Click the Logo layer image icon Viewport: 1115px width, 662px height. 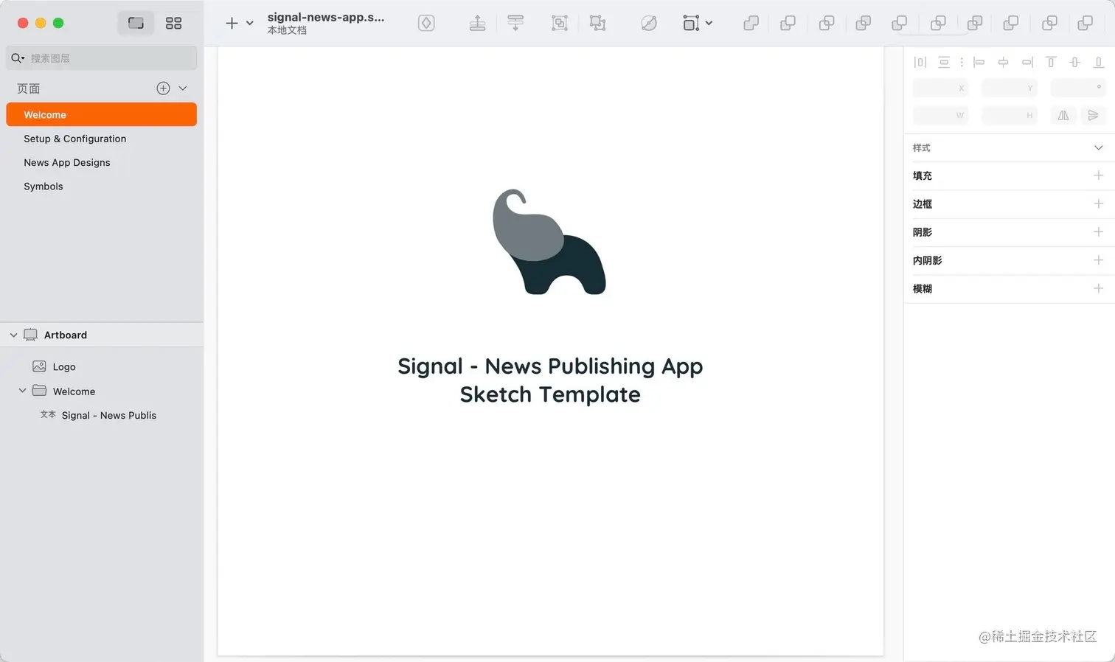coord(39,366)
